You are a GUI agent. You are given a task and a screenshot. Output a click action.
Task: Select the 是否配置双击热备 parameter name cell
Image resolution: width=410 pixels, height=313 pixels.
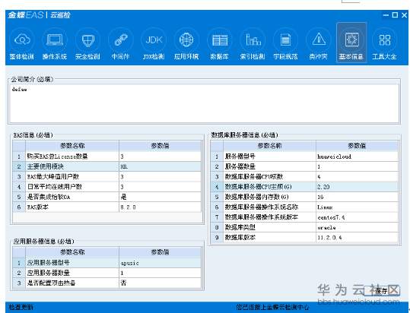(72, 283)
